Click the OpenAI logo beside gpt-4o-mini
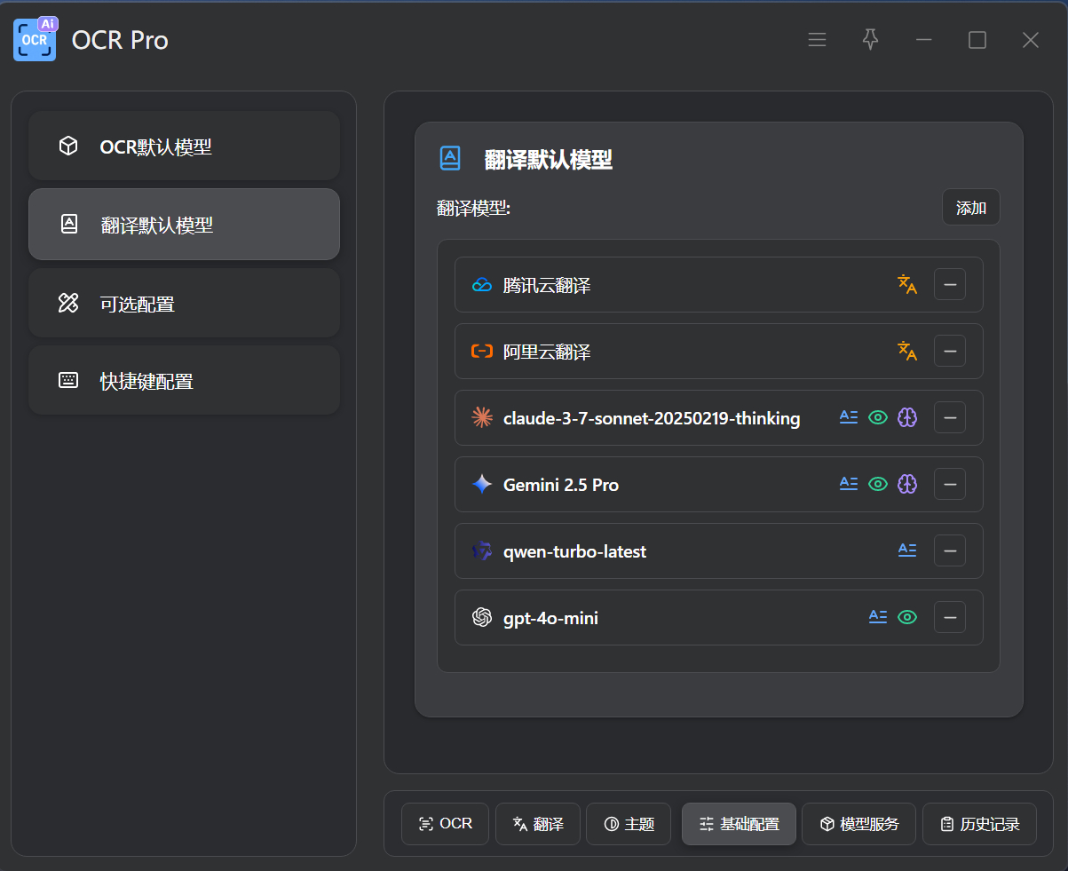 [482, 617]
